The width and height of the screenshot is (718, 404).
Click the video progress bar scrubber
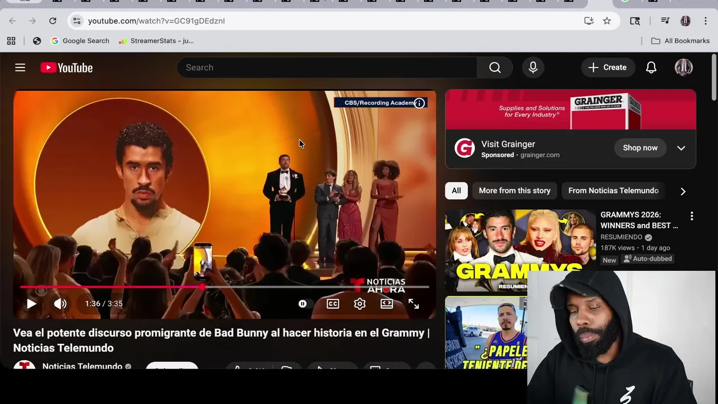[x=202, y=287]
